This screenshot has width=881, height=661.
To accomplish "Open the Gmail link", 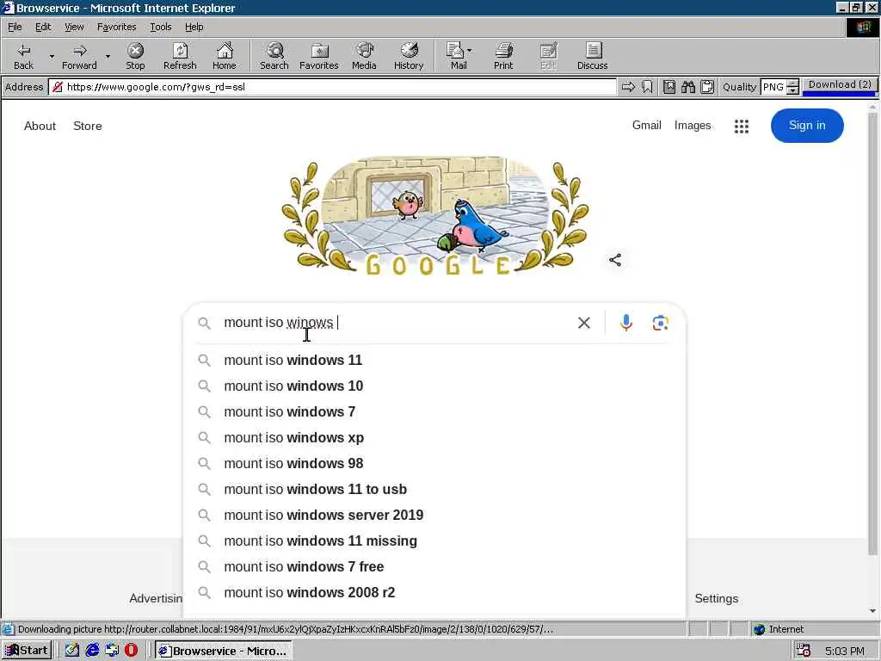I will click(646, 126).
